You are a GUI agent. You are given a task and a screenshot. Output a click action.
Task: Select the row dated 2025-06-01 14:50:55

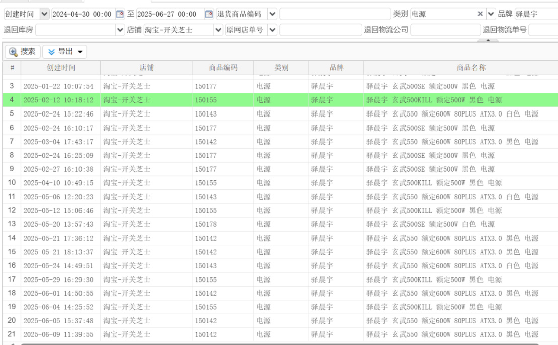pyautogui.click(x=280, y=293)
